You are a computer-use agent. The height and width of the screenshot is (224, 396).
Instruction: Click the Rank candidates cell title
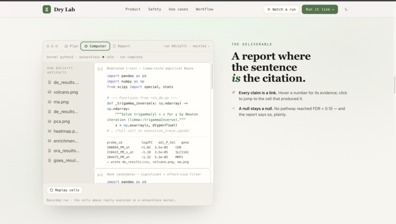pyautogui.click(x=154, y=174)
